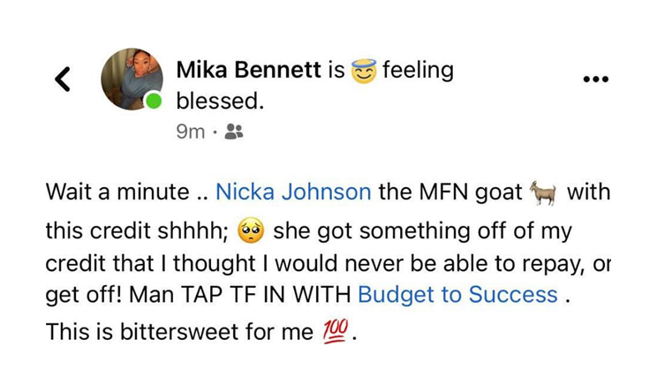Click the "This is bittersweet for me" line
This screenshot has width=657, height=392.
point(179,334)
